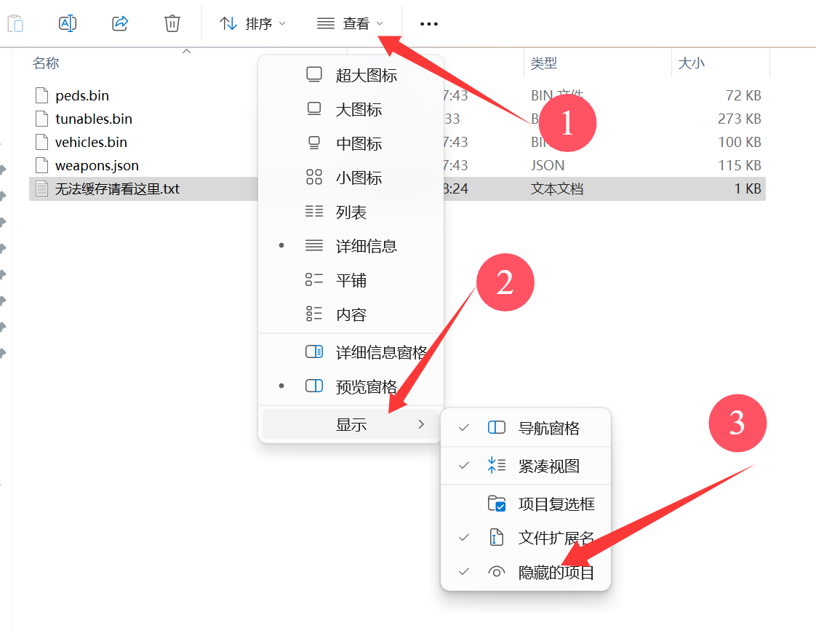
Task: Open the three-dot more options menu
Action: [429, 24]
